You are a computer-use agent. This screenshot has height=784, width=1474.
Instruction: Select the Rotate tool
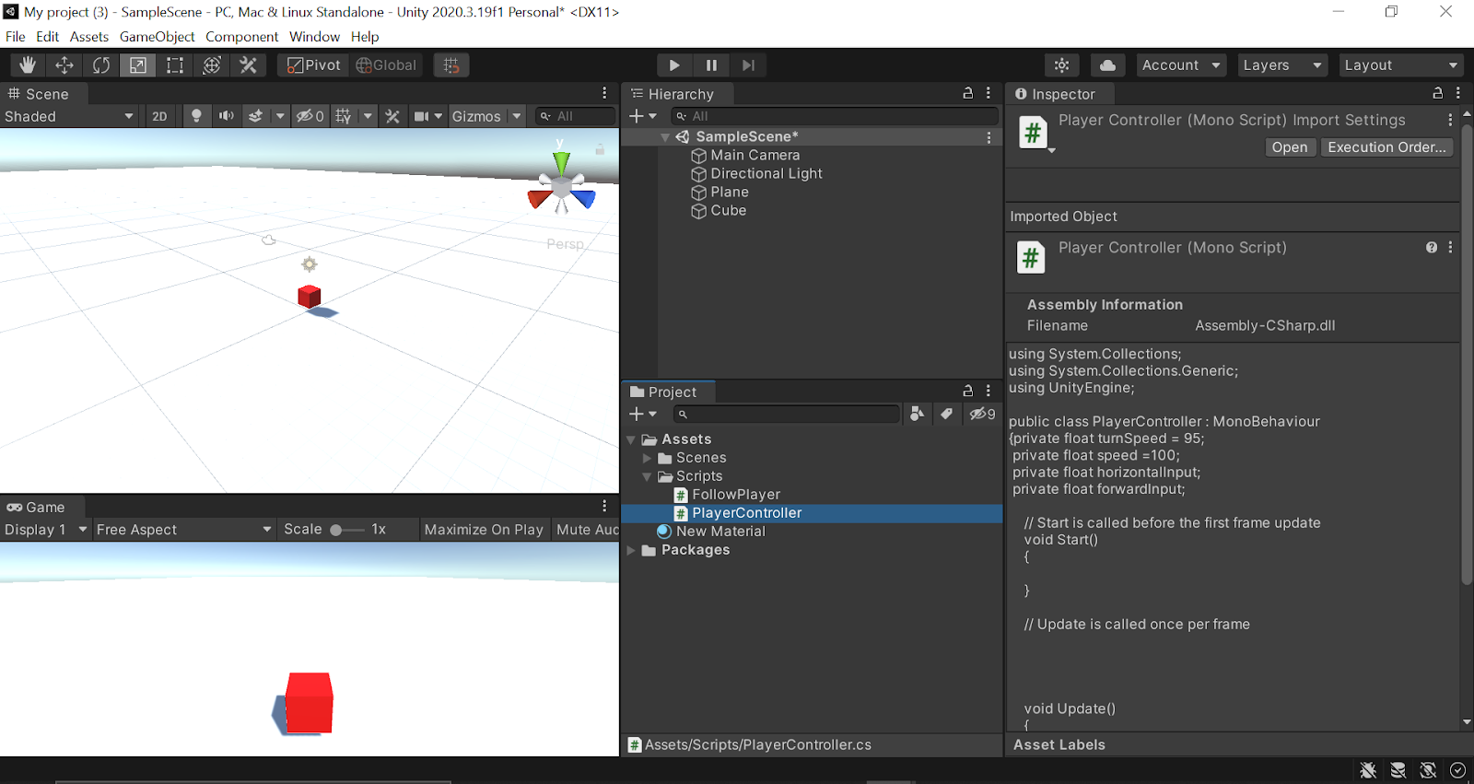pos(101,65)
